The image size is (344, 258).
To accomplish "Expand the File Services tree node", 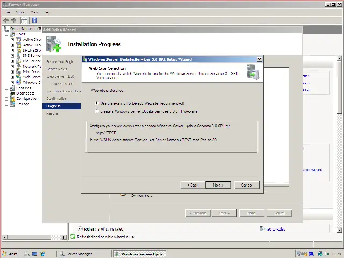I will [x=12, y=61].
